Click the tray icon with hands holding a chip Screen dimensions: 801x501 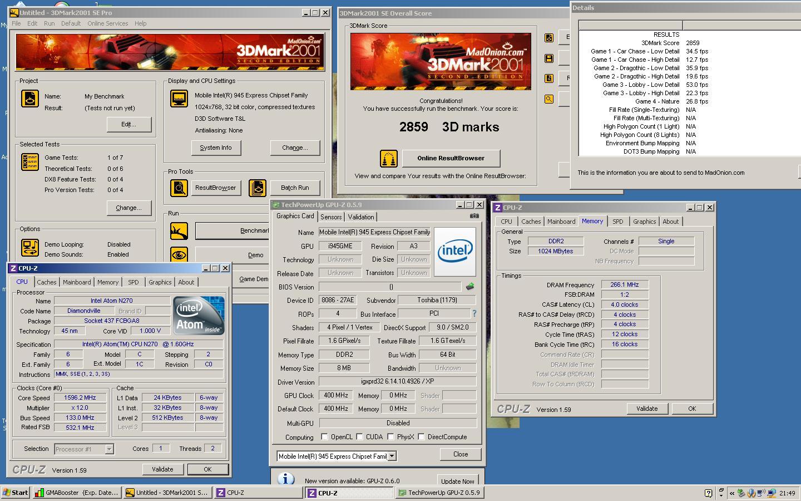tap(751, 493)
